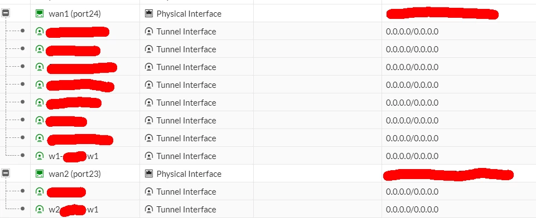
Task: Click the Physical Interface label for wan2
Action: coord(189,174)
